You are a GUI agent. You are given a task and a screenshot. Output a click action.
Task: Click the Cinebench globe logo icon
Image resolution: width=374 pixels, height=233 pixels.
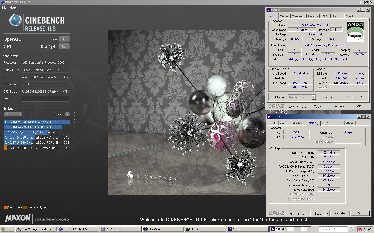point(15,21)
